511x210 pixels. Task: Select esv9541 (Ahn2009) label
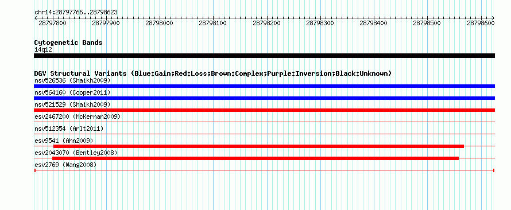(x=64, y=141)
